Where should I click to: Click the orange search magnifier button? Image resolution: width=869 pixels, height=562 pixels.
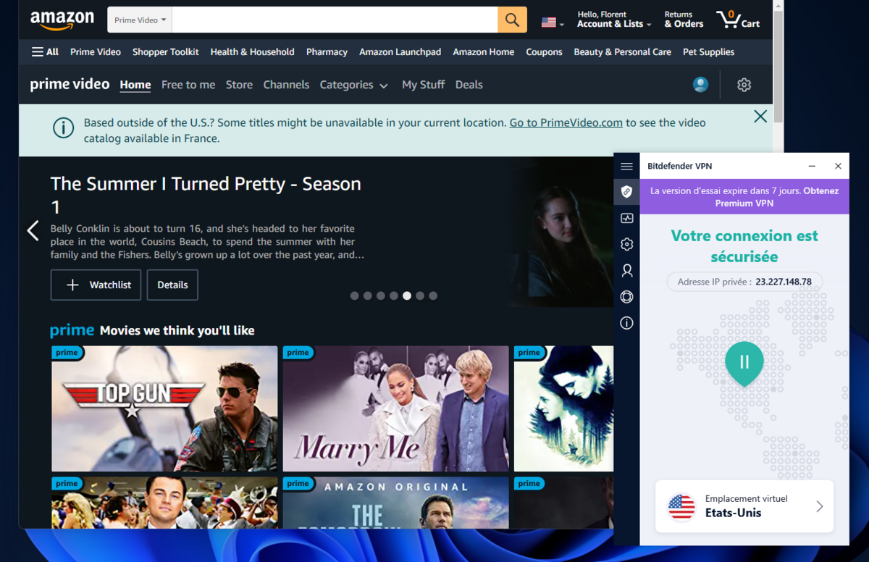512,20
